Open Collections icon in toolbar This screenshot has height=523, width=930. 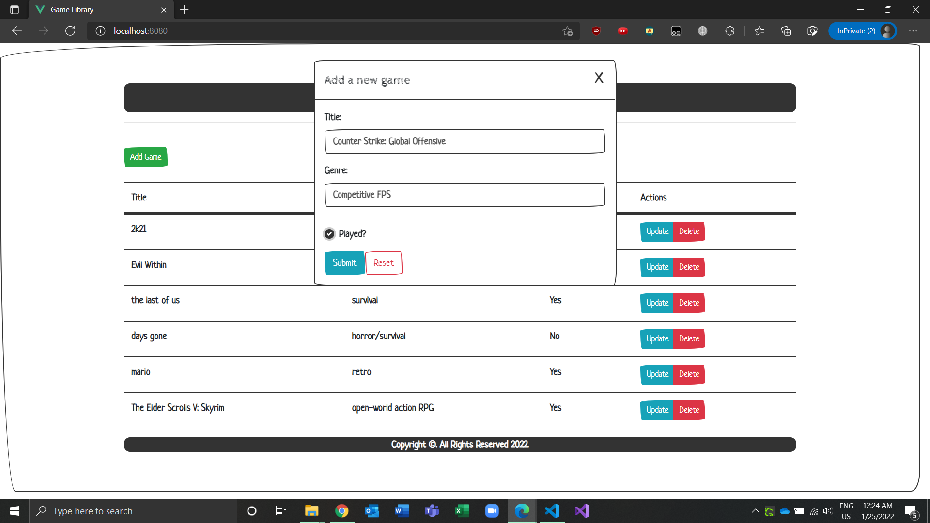tap(786, 31)
